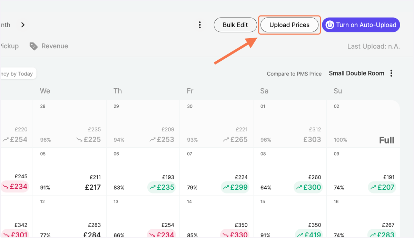Click the £267 PMS price on day 16
Image resolution: width=414 pixels, height=238 pixels.
pos(388,225)
